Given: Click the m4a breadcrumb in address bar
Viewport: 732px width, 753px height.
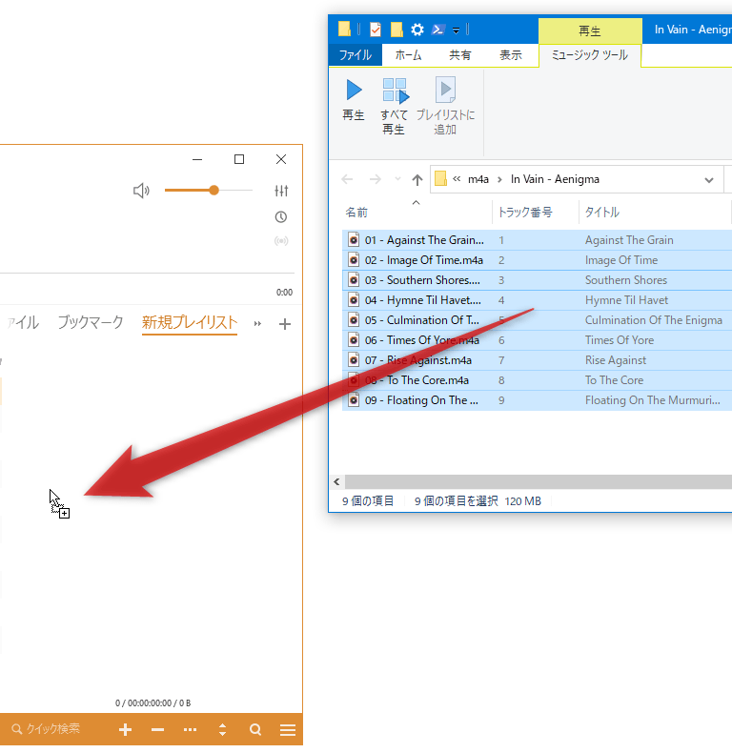Looking at the screenshot, I should pos(478,179).
